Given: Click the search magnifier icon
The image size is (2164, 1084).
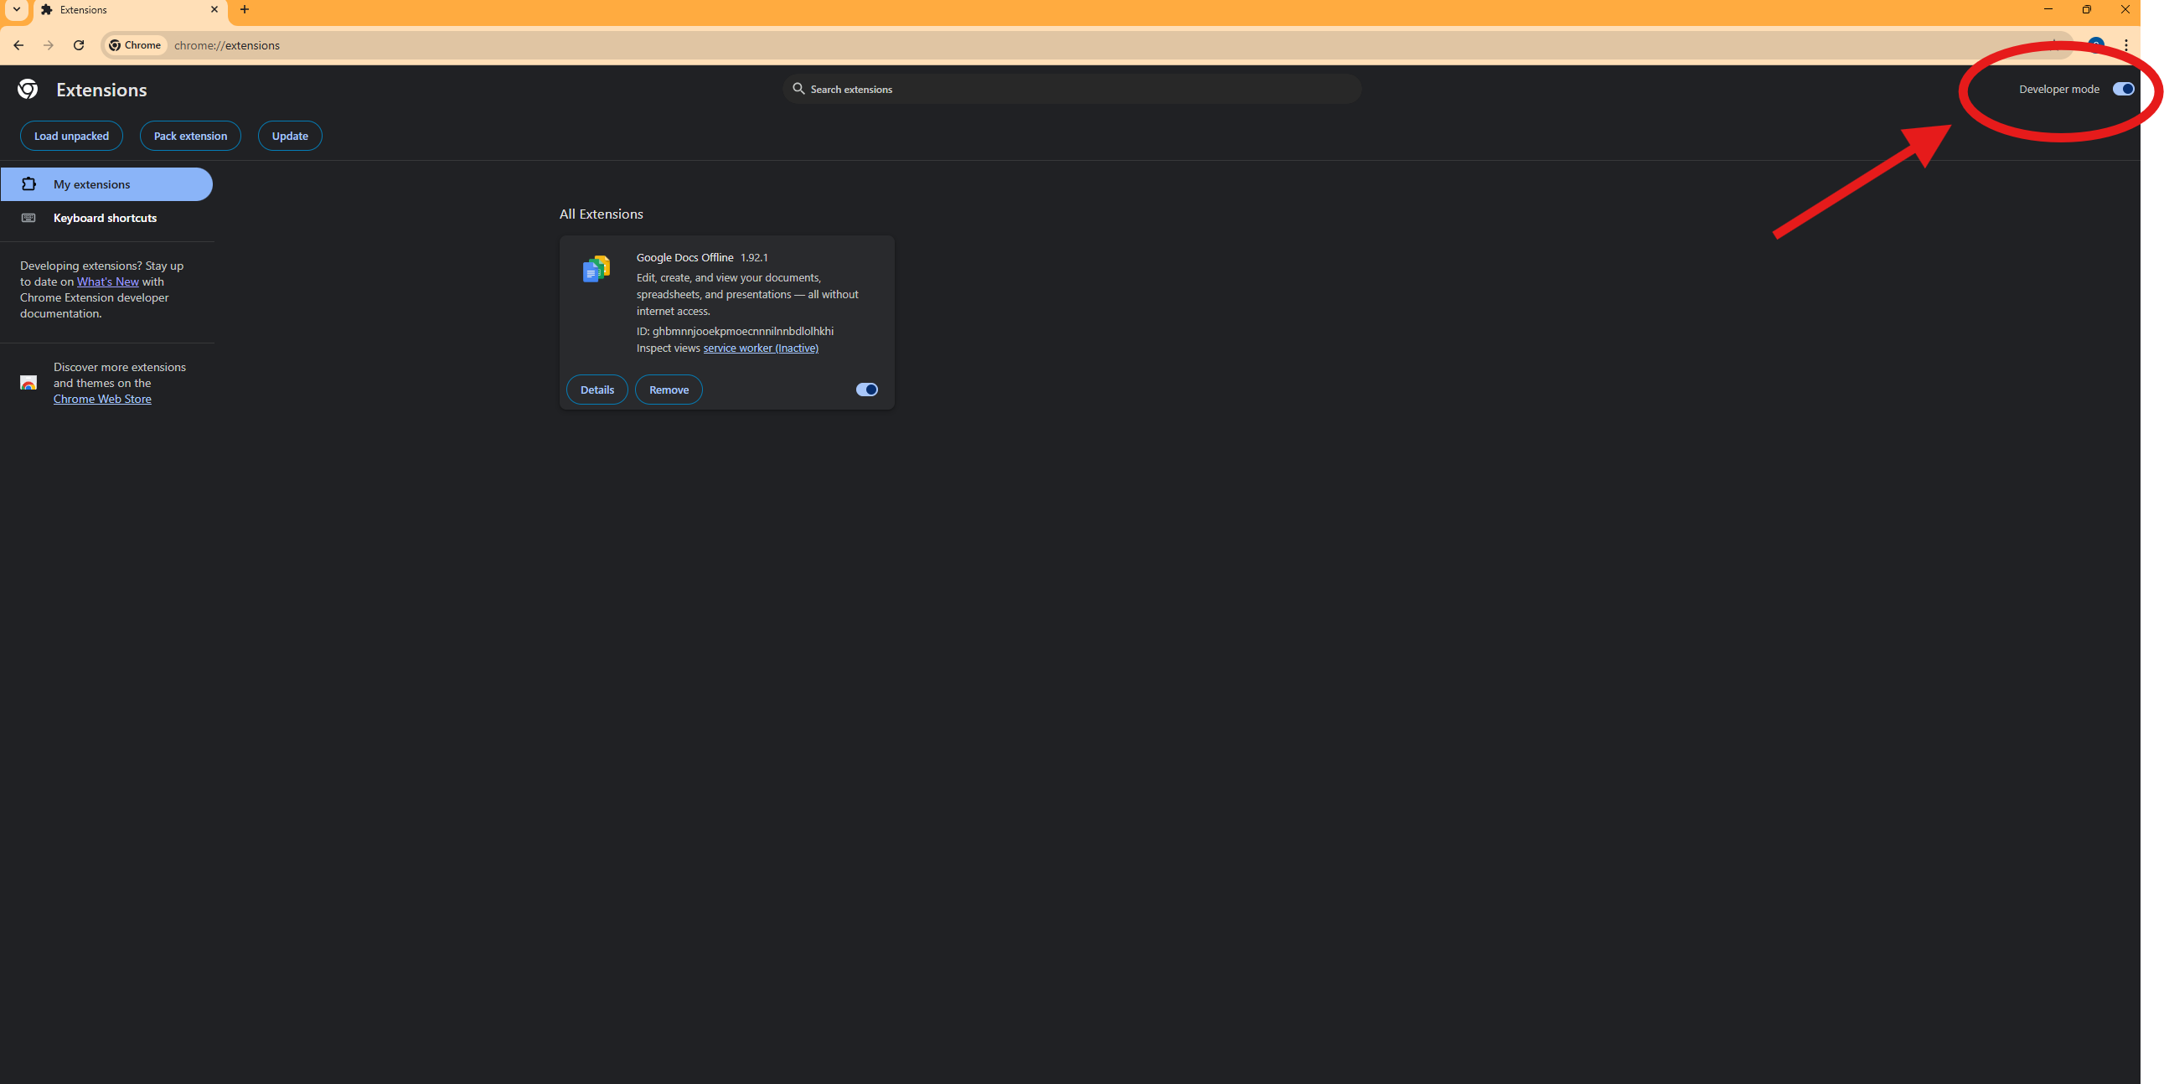Looking at the screenshot, I should [x=798, y=89].
